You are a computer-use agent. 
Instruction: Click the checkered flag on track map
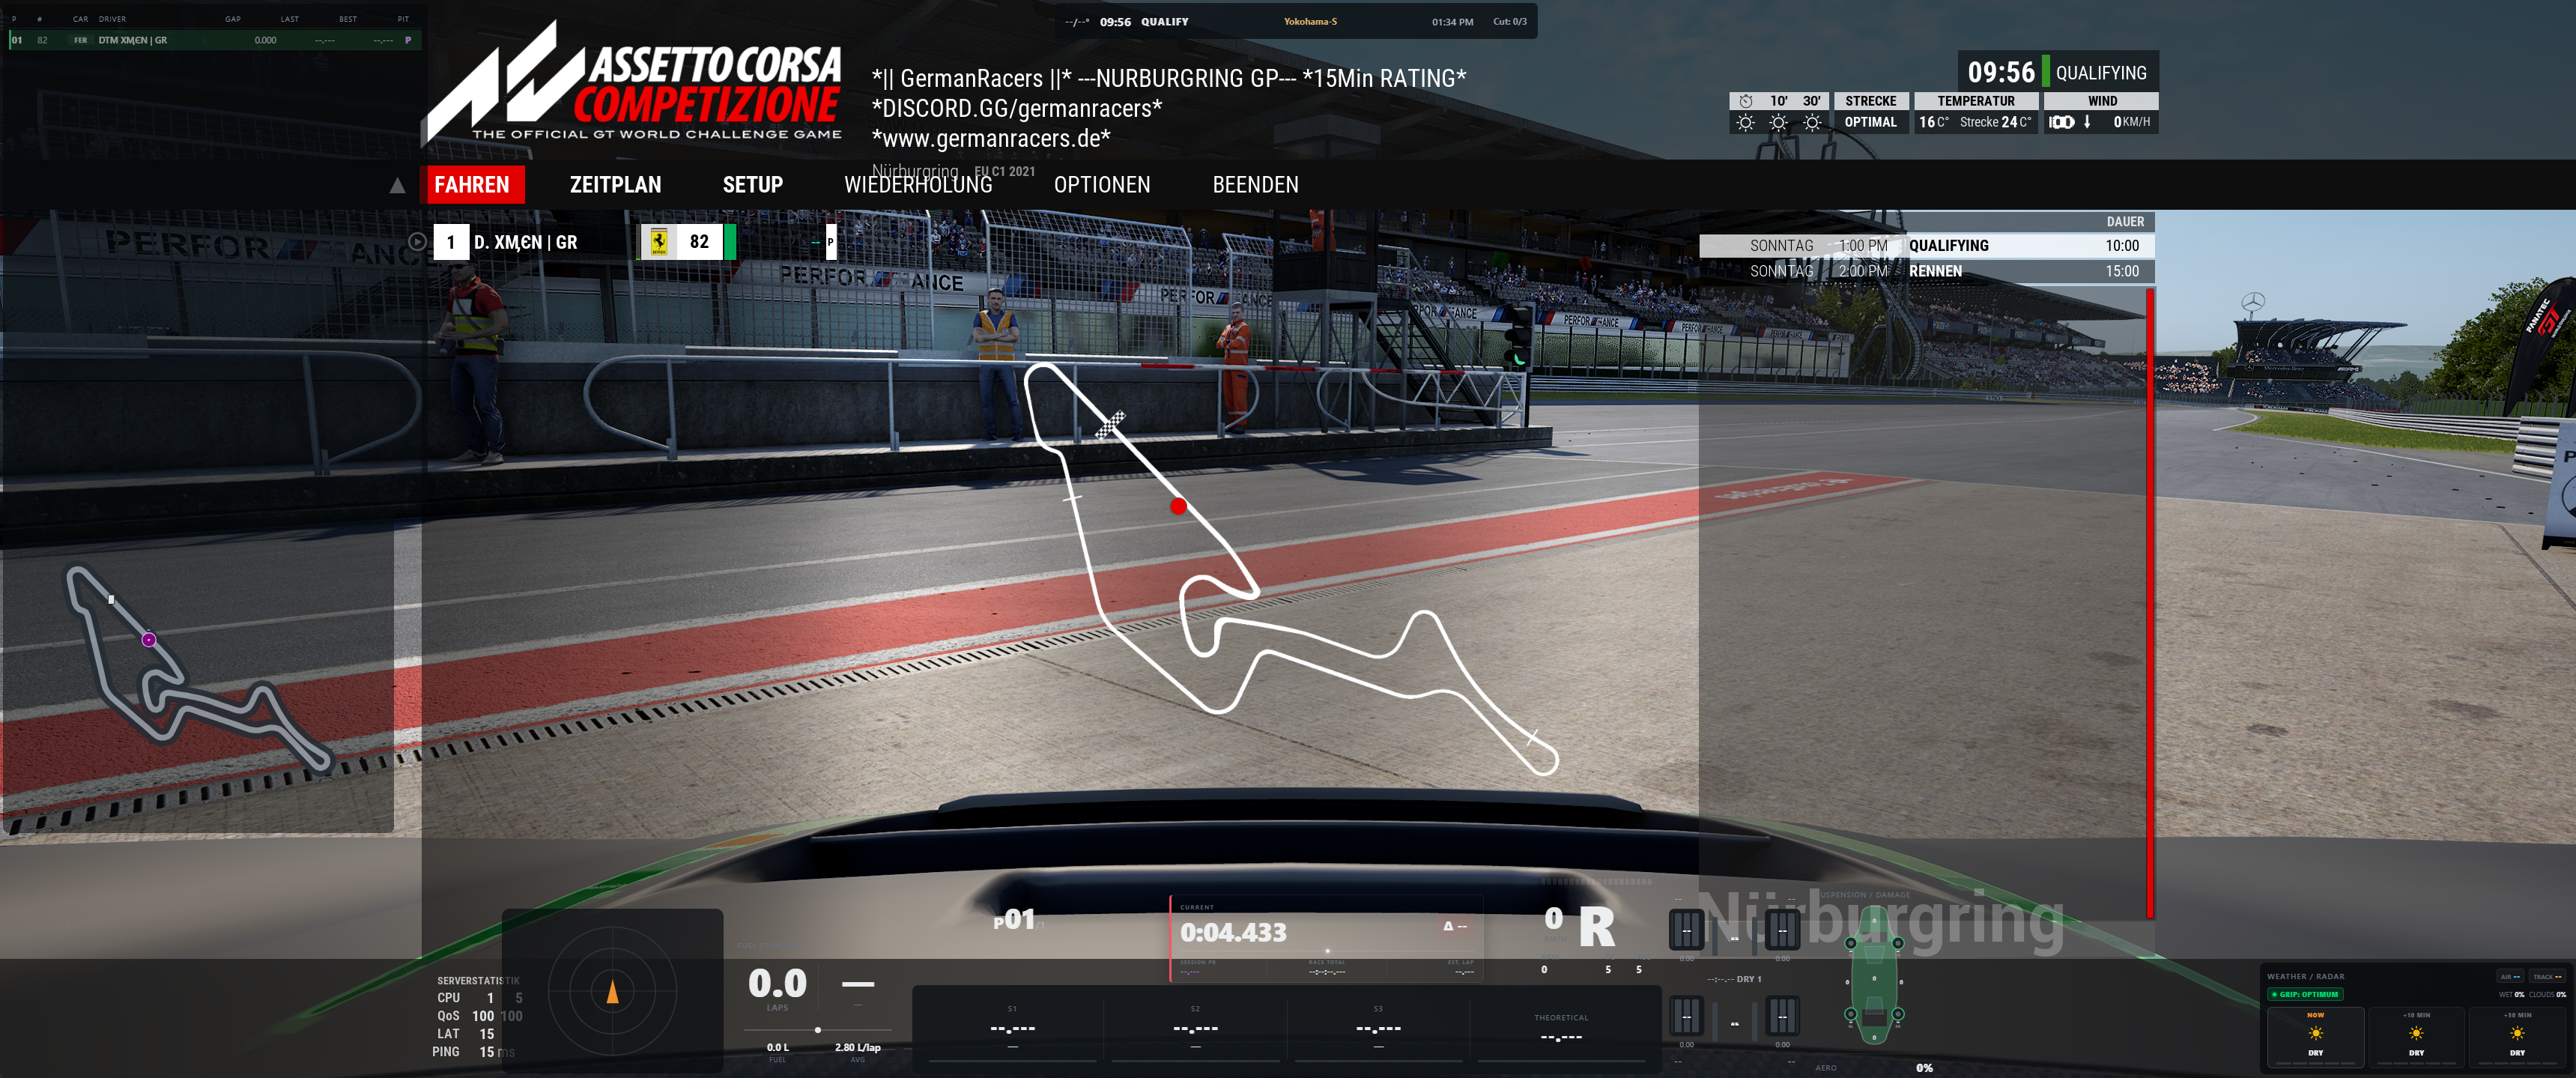pyautogui.click(x=1109, y=425)
